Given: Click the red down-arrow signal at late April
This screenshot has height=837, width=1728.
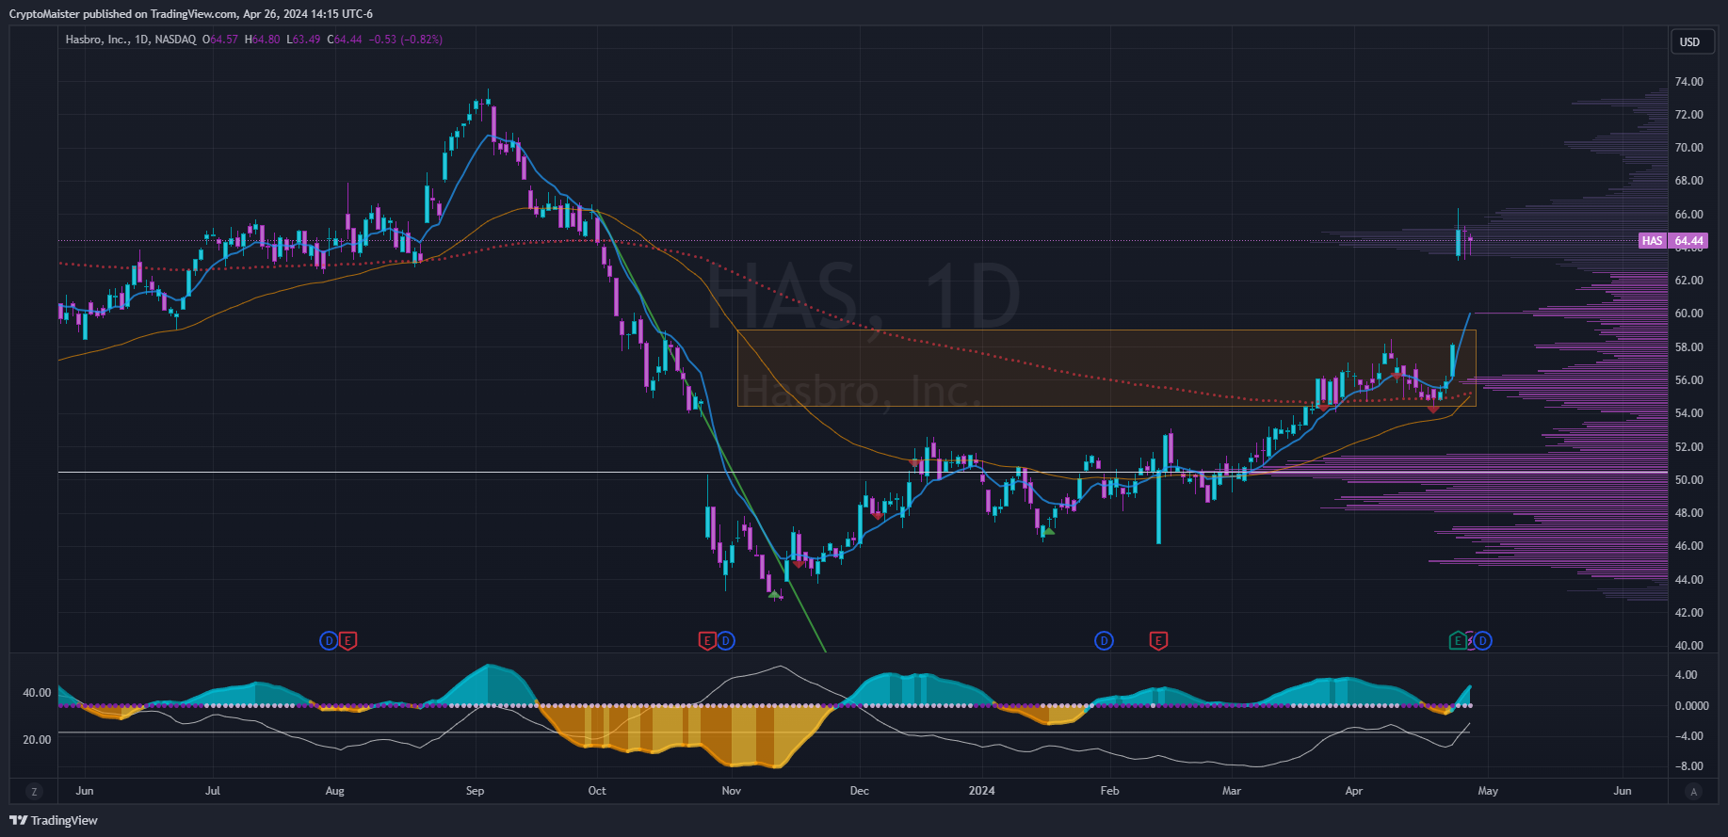Looking at the screenshot, I should click(1433, 410).
